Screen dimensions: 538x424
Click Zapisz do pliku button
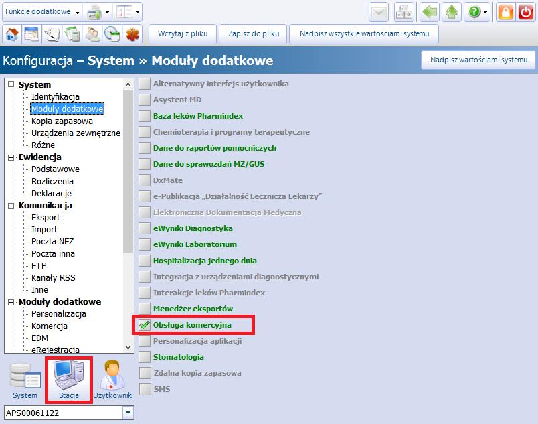coord(253,34)
